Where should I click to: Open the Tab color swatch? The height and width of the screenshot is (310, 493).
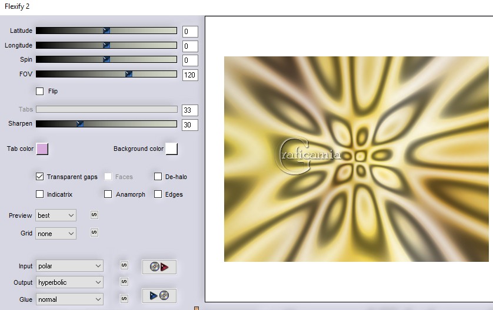tap(42, 149)
